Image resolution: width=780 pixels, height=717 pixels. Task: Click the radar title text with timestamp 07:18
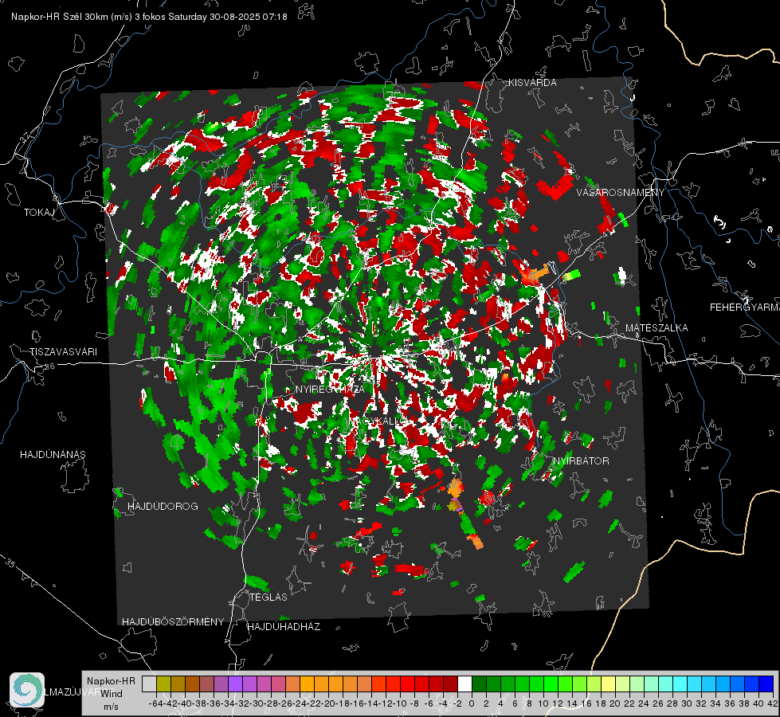[149, 17]
